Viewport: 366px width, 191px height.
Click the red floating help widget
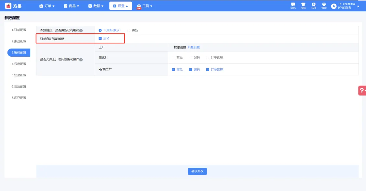[362, 91]
